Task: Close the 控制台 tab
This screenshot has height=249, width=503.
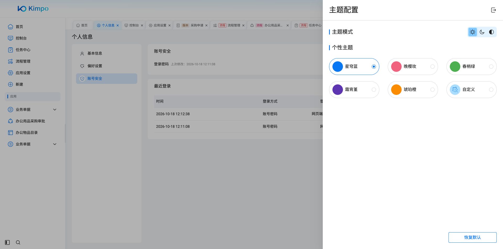Action: [142, 25]
